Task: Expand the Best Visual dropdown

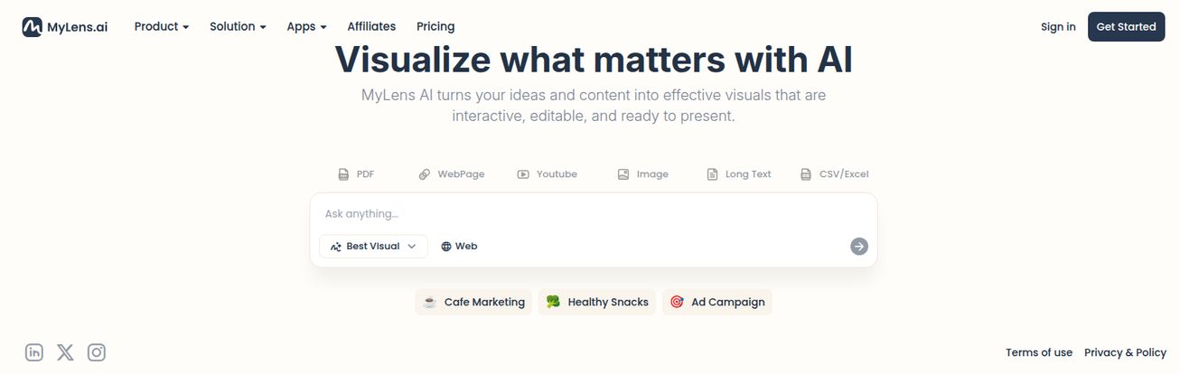Action: [373, 246]
